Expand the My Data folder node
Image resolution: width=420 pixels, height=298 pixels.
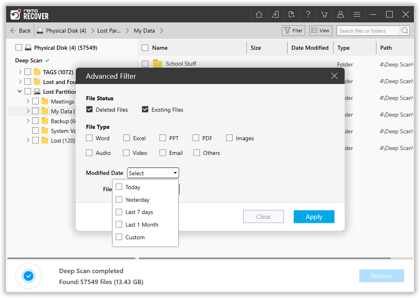[28, 111]
